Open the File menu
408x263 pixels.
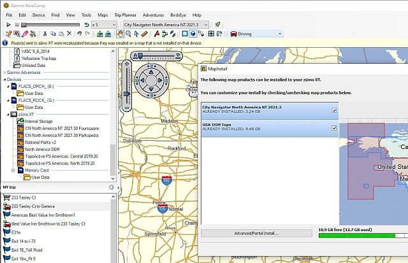[9, 15]
